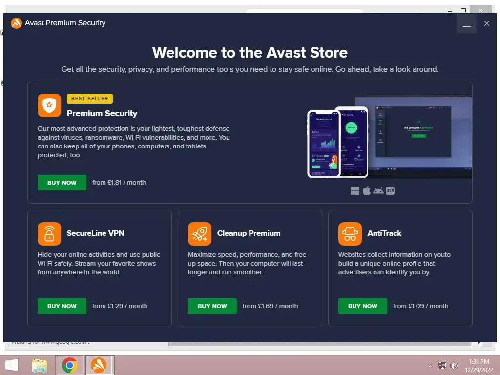
Task: Open the Windows Start button
Action: (12, 365)
